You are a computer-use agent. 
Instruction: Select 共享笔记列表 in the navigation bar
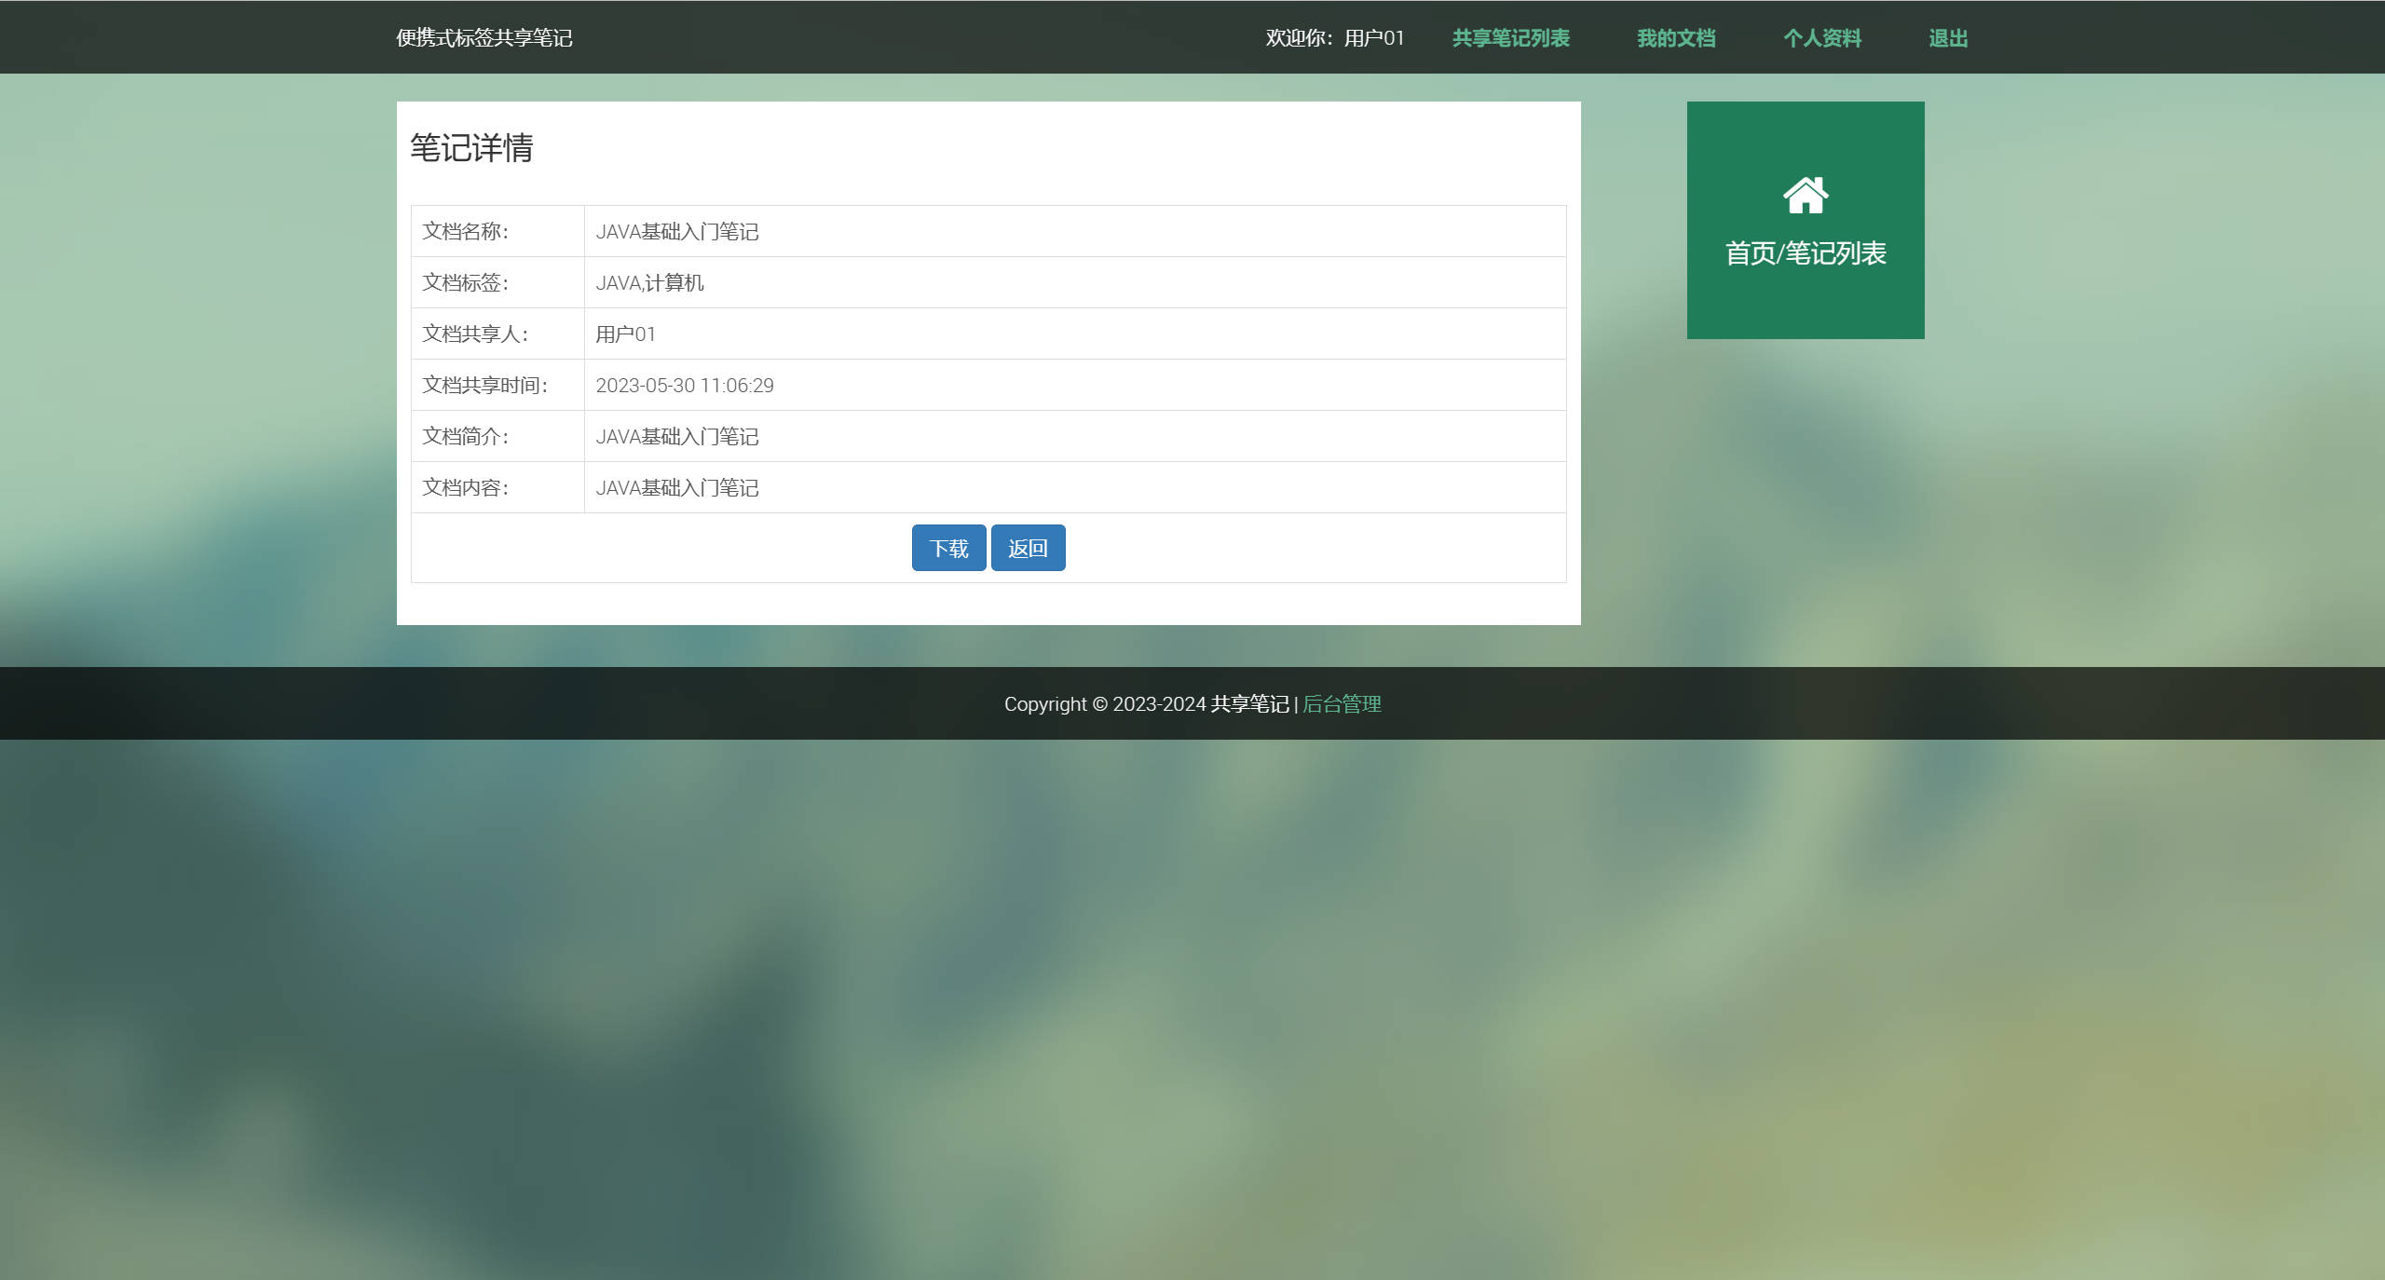(x=1511, y=38)
